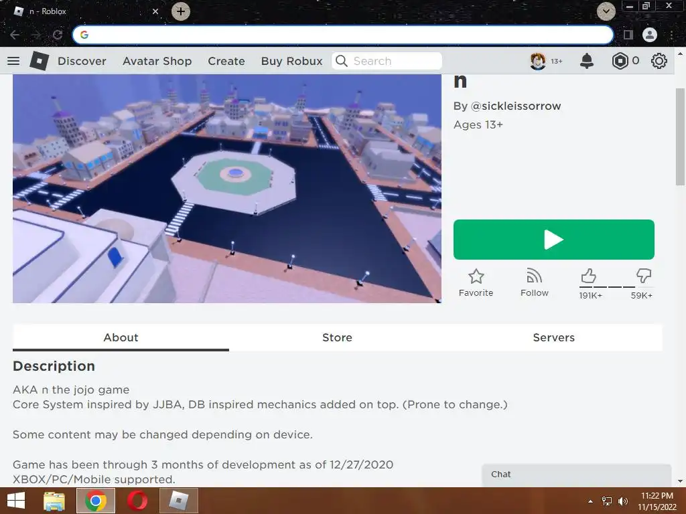Screen dimensions: 686x514
Task: Go to the Create page
Action: coord(226,61)
